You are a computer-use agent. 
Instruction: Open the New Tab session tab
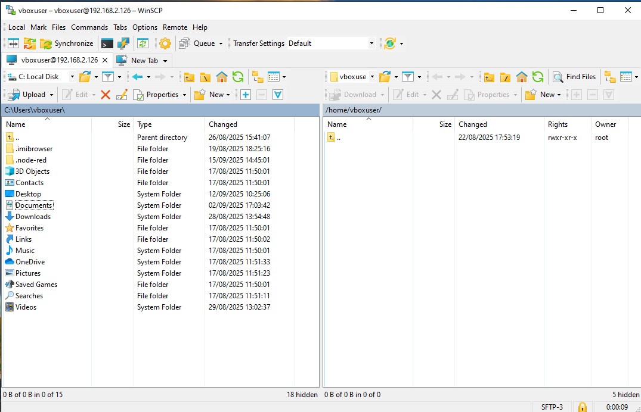tap(144, 60)
